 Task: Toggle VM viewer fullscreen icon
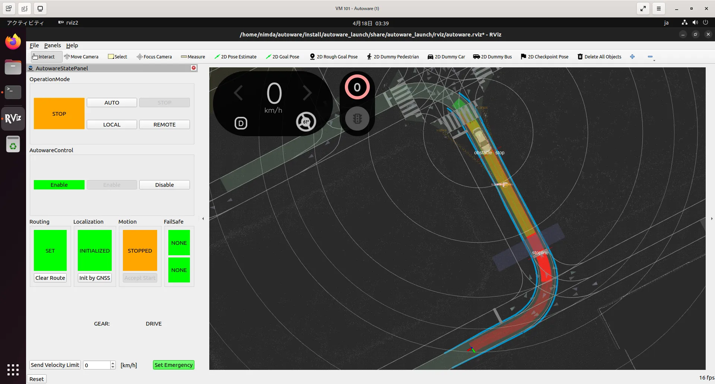(x=643, y=9)
